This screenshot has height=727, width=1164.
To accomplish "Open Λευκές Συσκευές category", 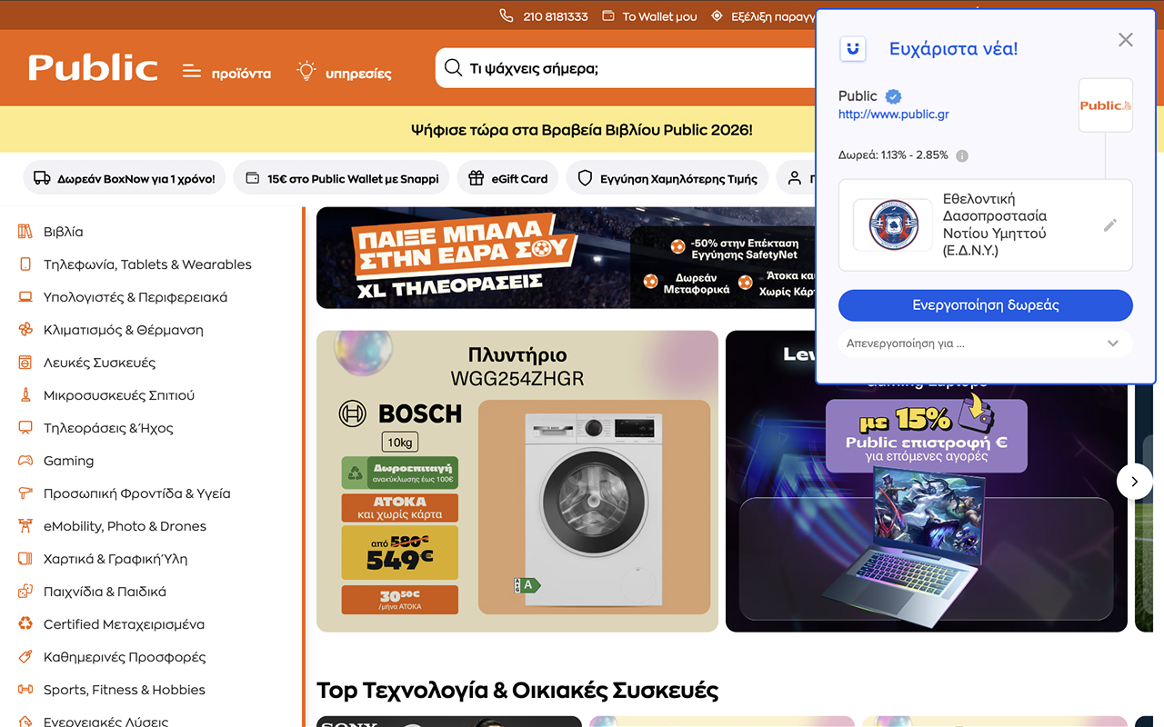I will tap(99, 363).
